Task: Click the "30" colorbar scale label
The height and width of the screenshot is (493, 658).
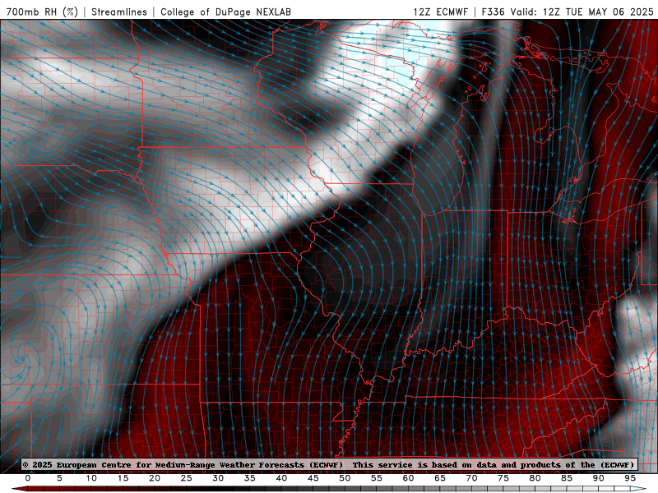Action: pyautogui.click(x=218, y=478)
